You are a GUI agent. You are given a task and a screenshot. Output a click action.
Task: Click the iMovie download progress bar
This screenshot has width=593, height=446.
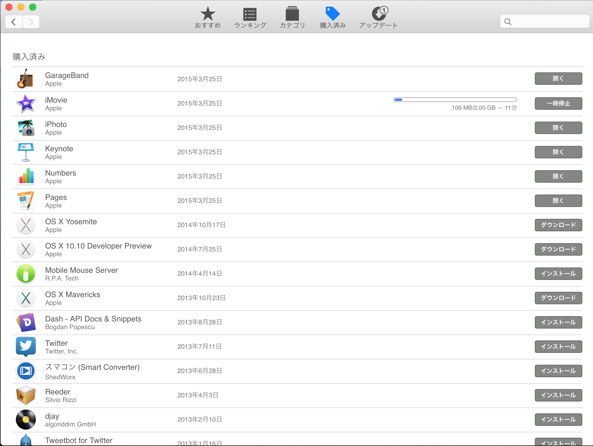tap(455, 100)
